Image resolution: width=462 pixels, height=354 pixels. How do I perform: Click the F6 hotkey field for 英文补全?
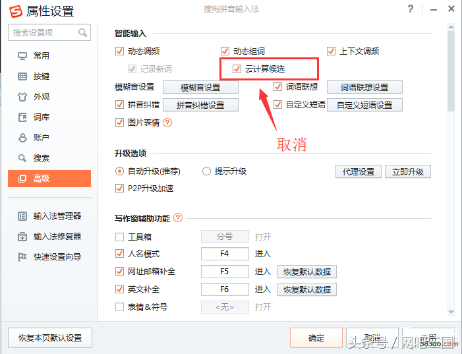coord(225,289)
